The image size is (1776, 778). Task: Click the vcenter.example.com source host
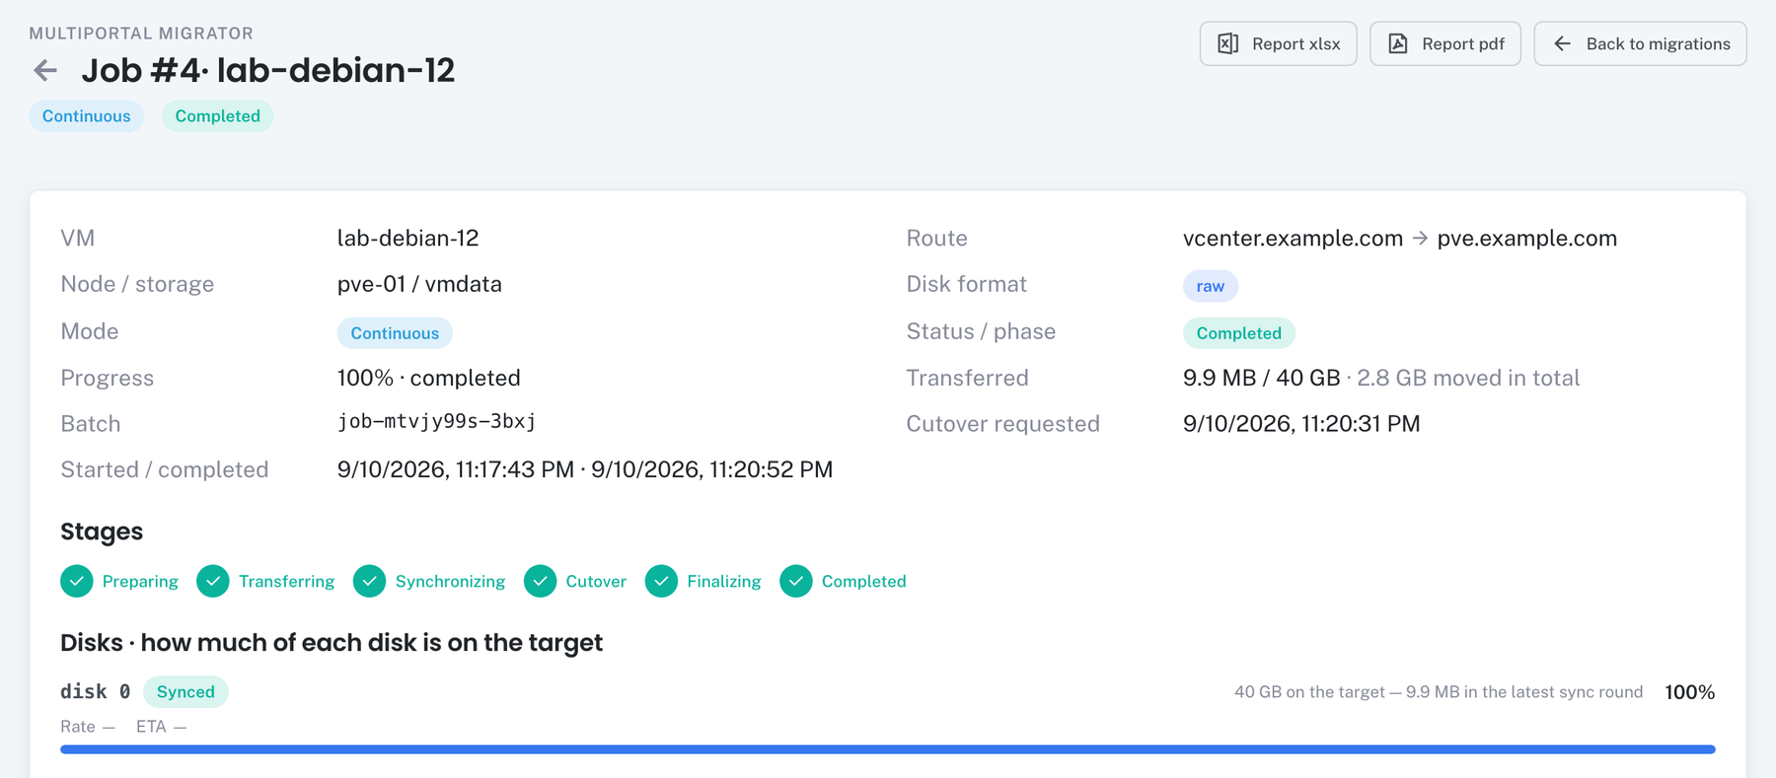coord(1293,239)
